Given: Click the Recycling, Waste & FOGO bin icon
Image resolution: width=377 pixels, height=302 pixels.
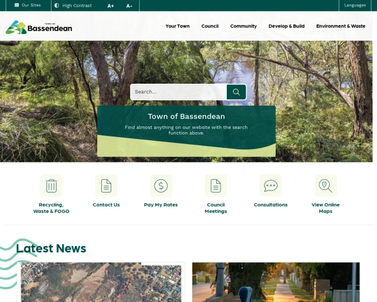Looking at the screenshot, I should 52,186.
